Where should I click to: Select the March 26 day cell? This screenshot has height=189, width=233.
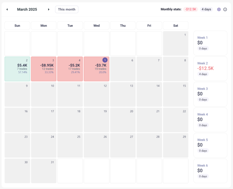(x=96, y=145)
